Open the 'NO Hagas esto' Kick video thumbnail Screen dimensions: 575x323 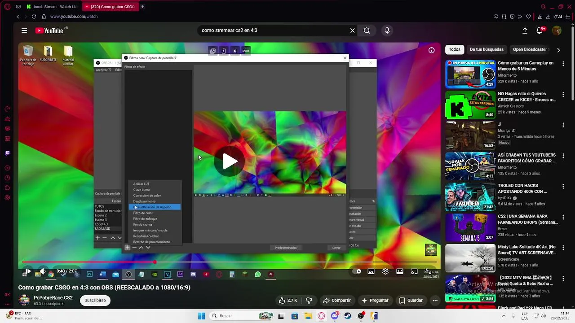tap(470, 105)
